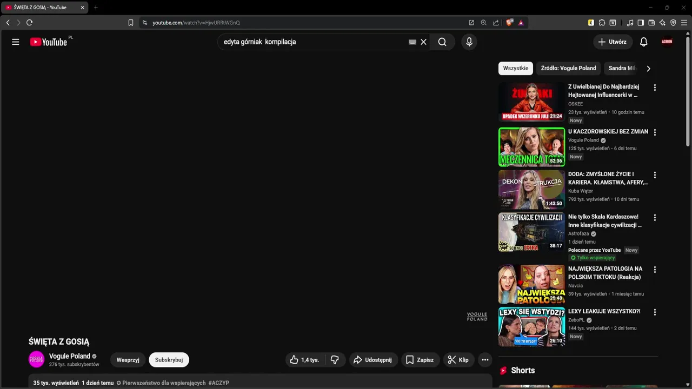692x389 pixels.
Task: Open options for the Astrofaza video
Action: tap(655, 218)
